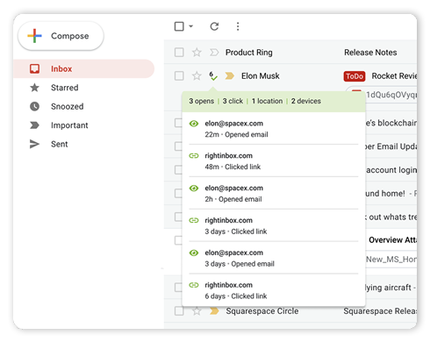Image resolution: width=430 pixels, height=342 pixels.
Task: Click the tracking checkmark icon with 6
Action: [x=213, y=76]
